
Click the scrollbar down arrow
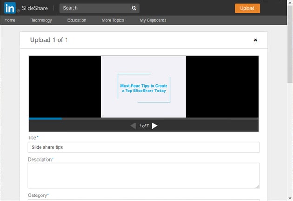290,198
